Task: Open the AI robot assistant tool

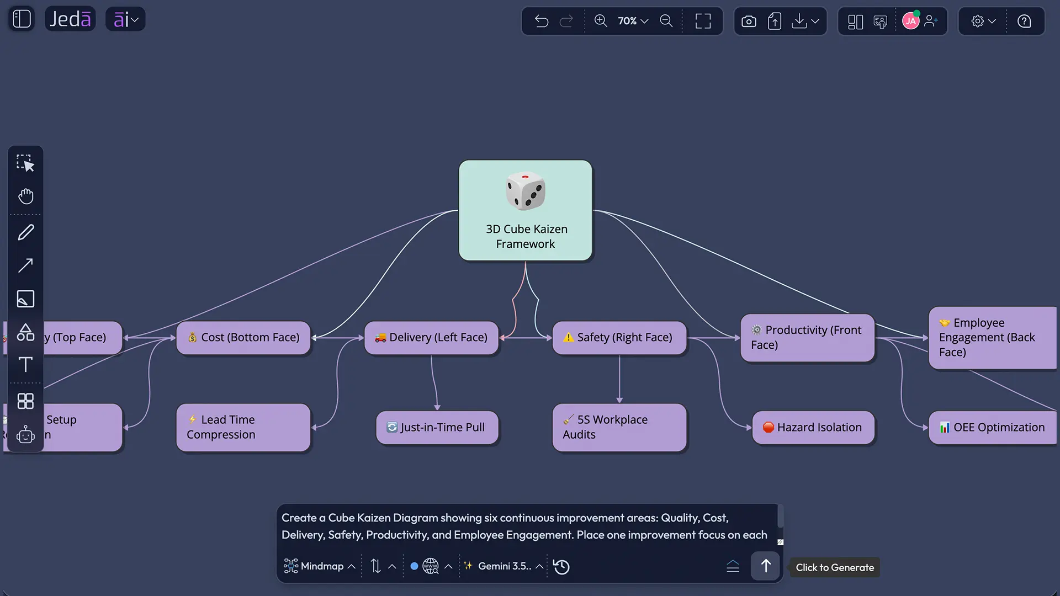Action: pos(25,435)
